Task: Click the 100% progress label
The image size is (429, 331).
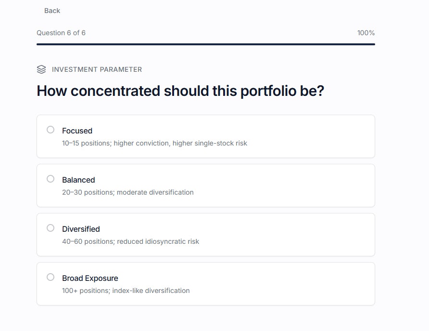Action: [366, 33]
